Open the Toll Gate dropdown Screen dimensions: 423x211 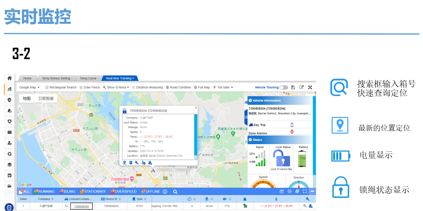223,87
